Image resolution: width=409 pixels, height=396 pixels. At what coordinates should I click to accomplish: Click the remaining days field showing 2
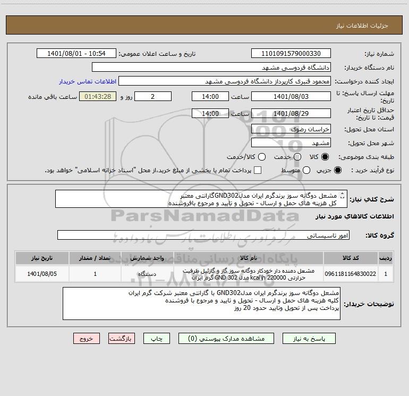tap(153, 97)
